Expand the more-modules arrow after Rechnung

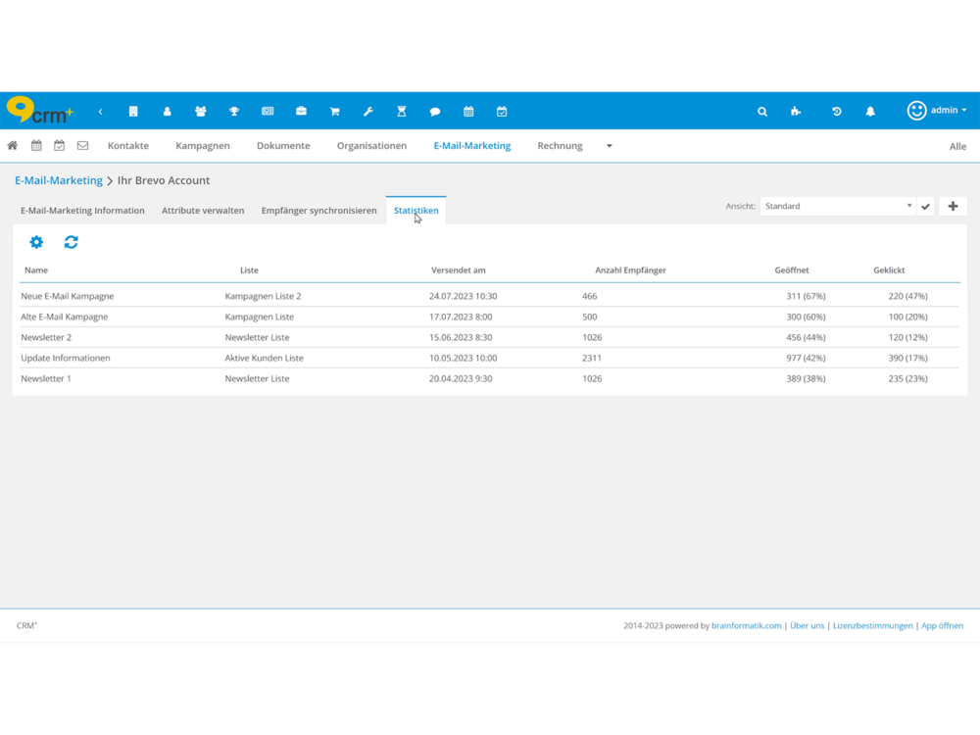point(609,146)
